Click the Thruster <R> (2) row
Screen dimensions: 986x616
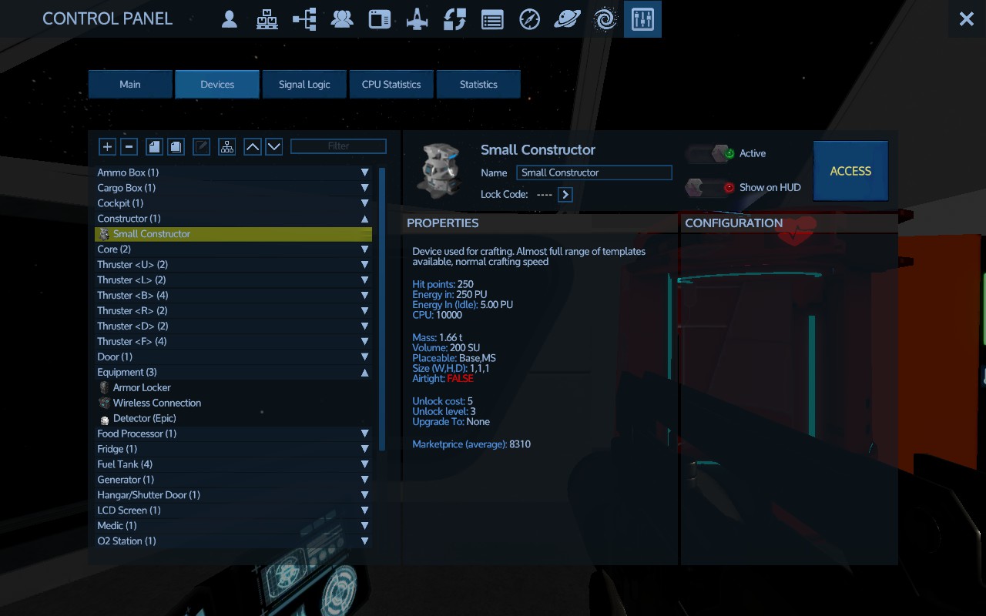coord(233,311)
